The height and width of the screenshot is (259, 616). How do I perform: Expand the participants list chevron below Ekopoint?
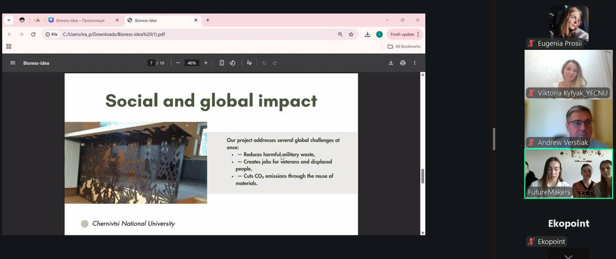coord(568,256)
